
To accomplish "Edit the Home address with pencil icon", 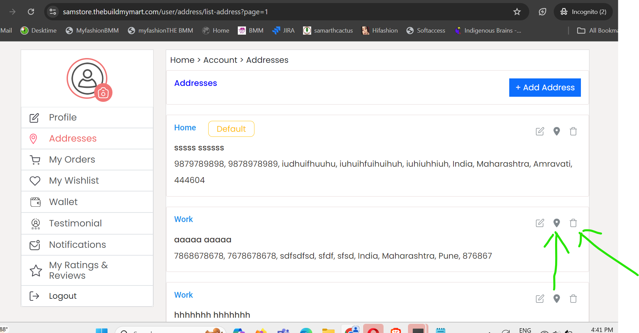I will pyautogui.click(x=540, y=131).
